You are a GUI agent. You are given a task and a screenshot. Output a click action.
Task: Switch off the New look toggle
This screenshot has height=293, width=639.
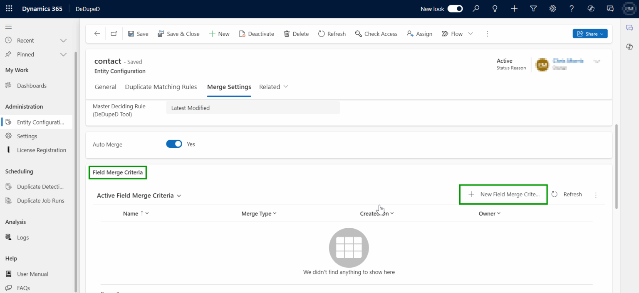[x=455, y=8]
